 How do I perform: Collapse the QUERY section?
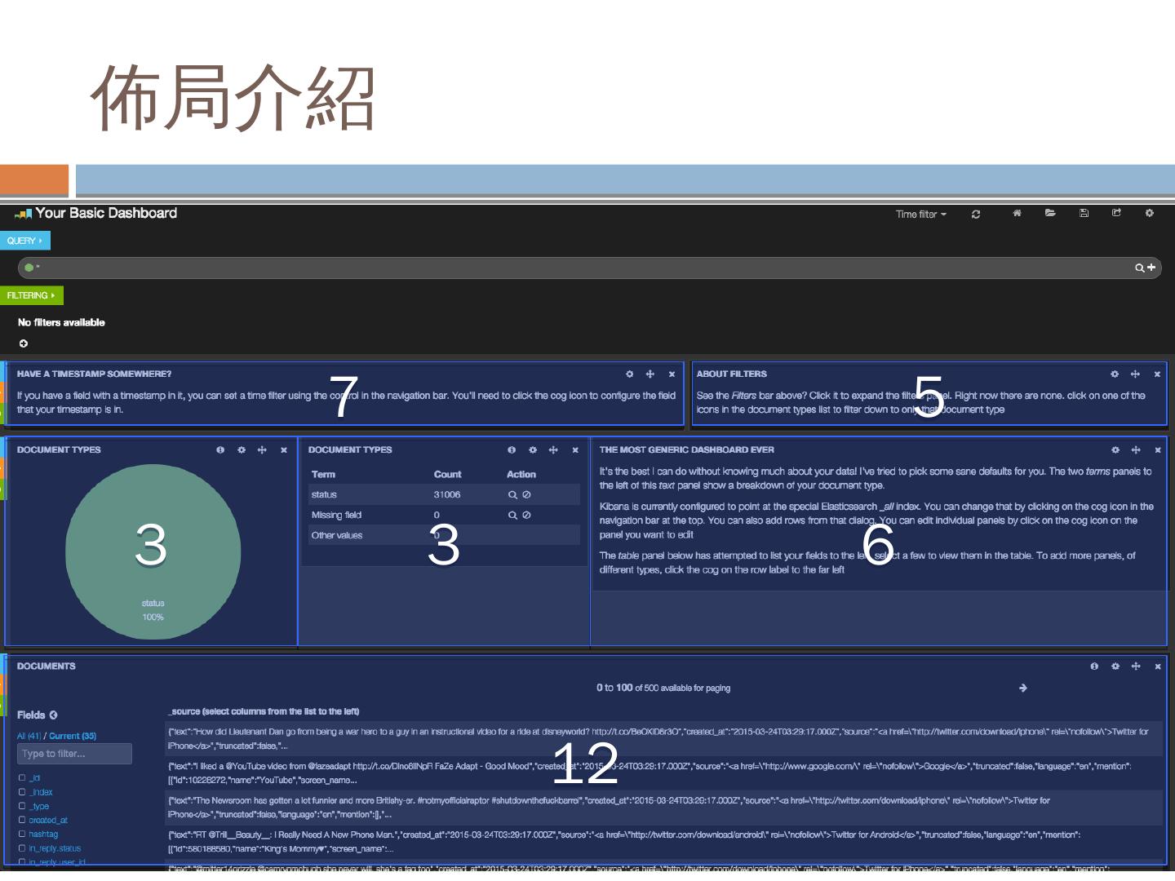[x=24, y=241]
